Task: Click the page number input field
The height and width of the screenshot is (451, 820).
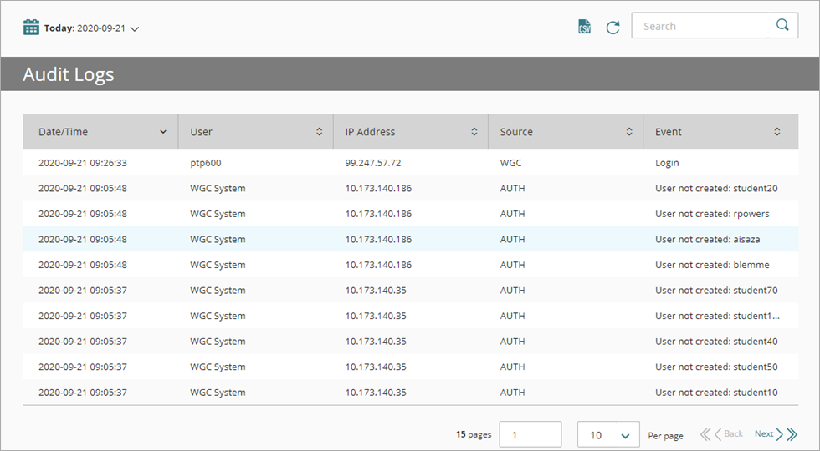Action: [530, 435]
